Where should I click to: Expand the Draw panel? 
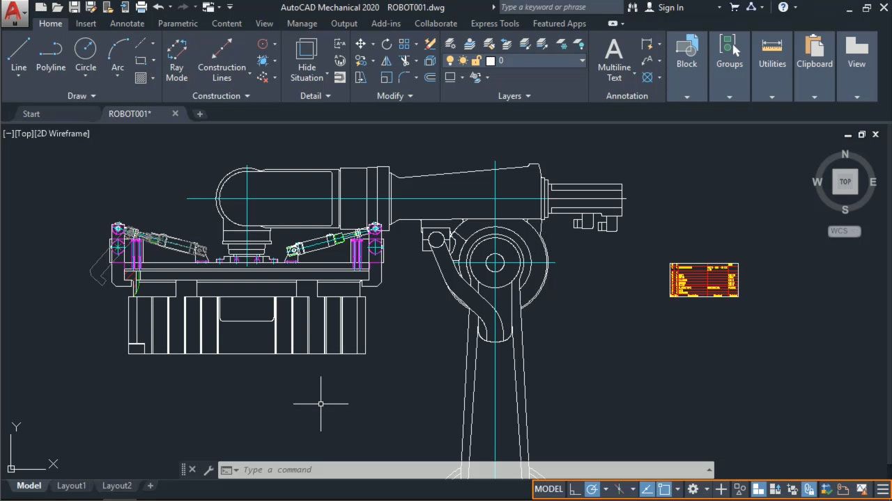tap(82, 96)
